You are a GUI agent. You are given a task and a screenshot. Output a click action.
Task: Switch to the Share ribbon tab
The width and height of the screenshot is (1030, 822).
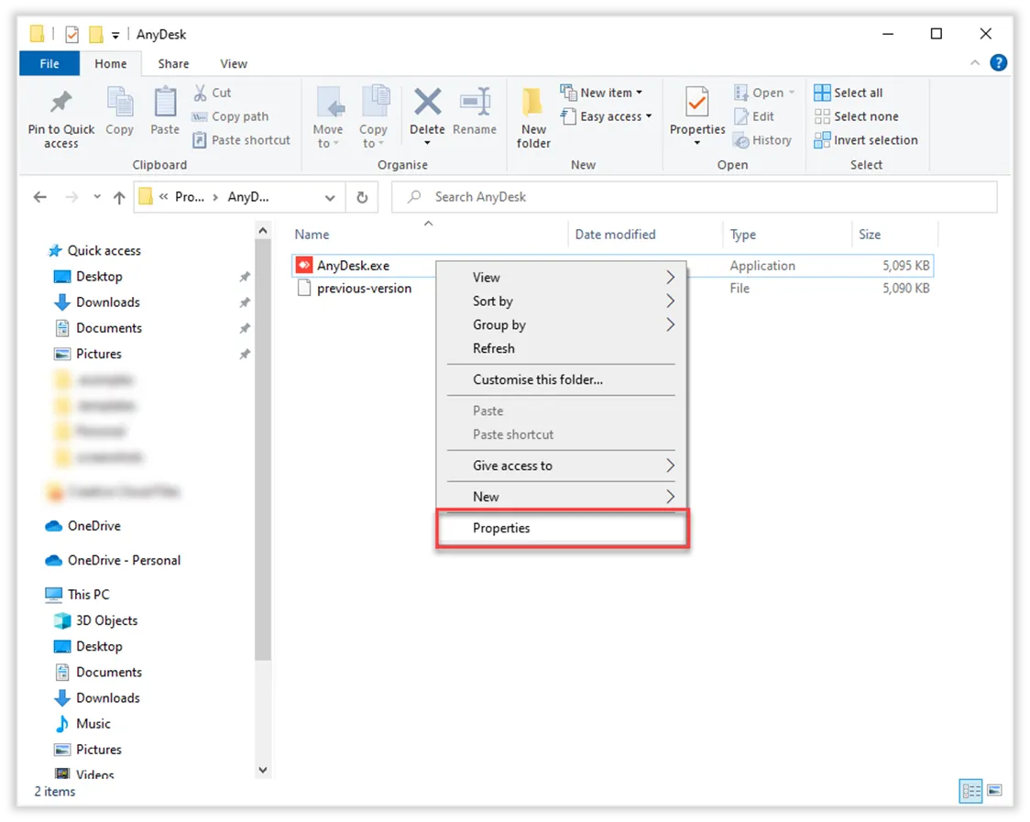coord(173,63)
